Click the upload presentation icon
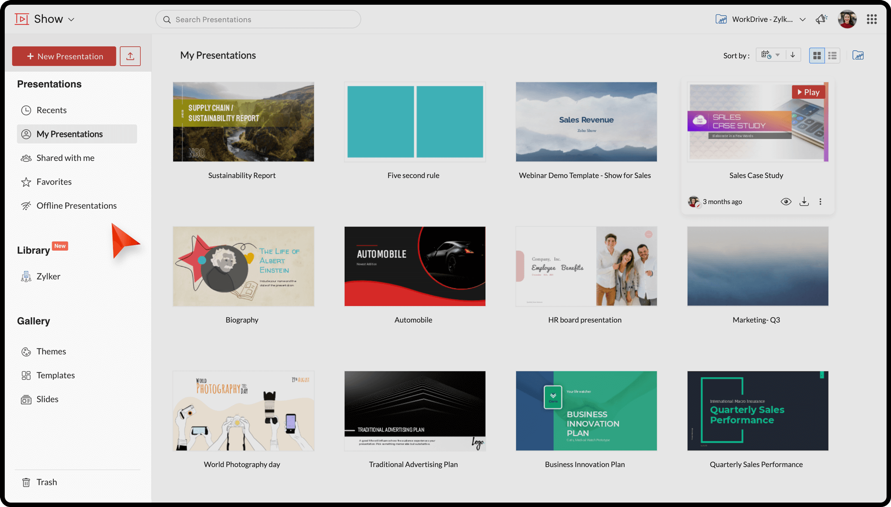 coord(130,56)
